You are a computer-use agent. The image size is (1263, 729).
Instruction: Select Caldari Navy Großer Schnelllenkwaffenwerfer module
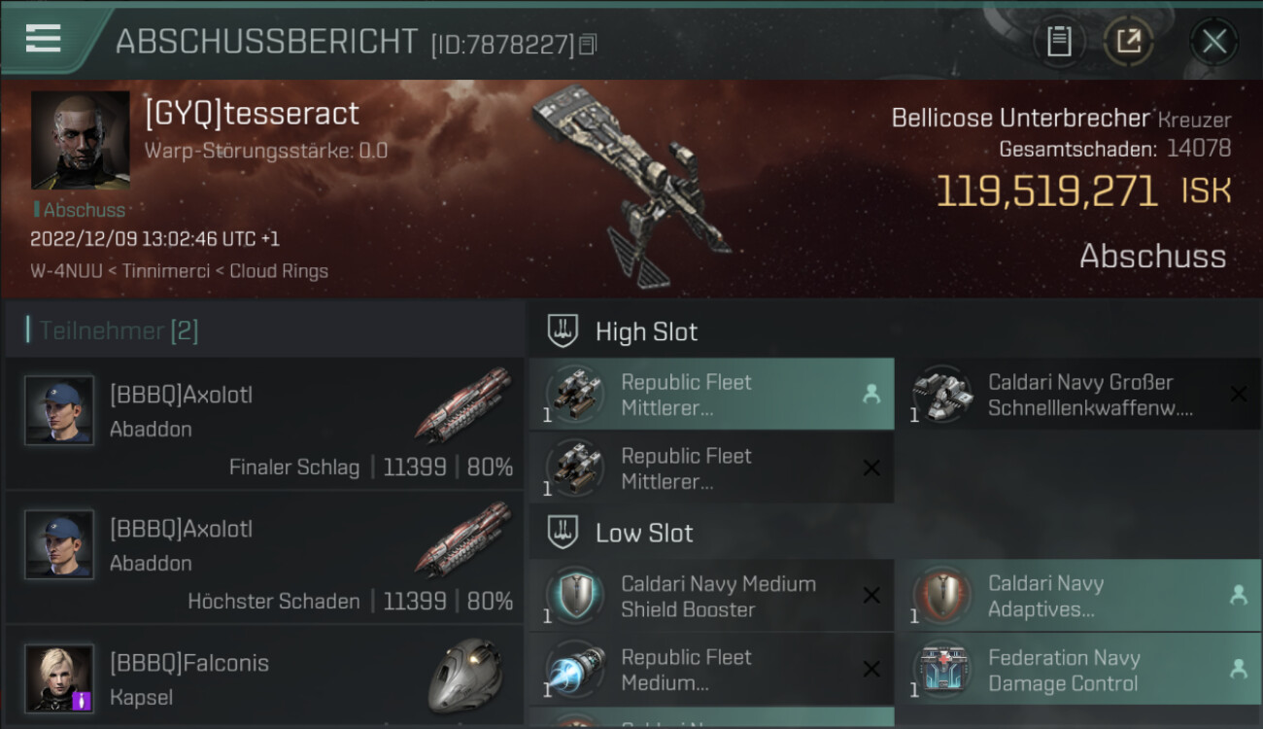[x=1077, y=394]
